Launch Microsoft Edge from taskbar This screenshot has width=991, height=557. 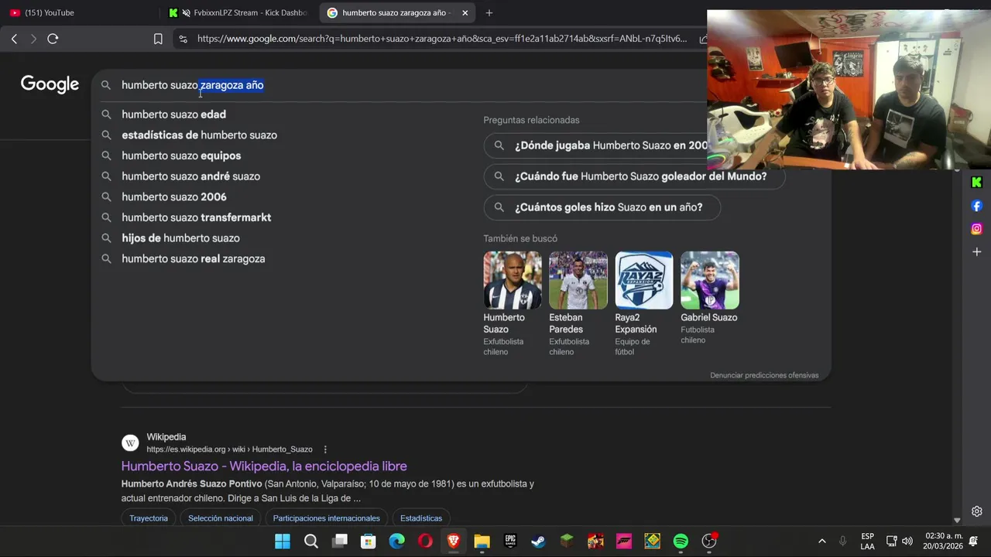click(x=396, y=541)
